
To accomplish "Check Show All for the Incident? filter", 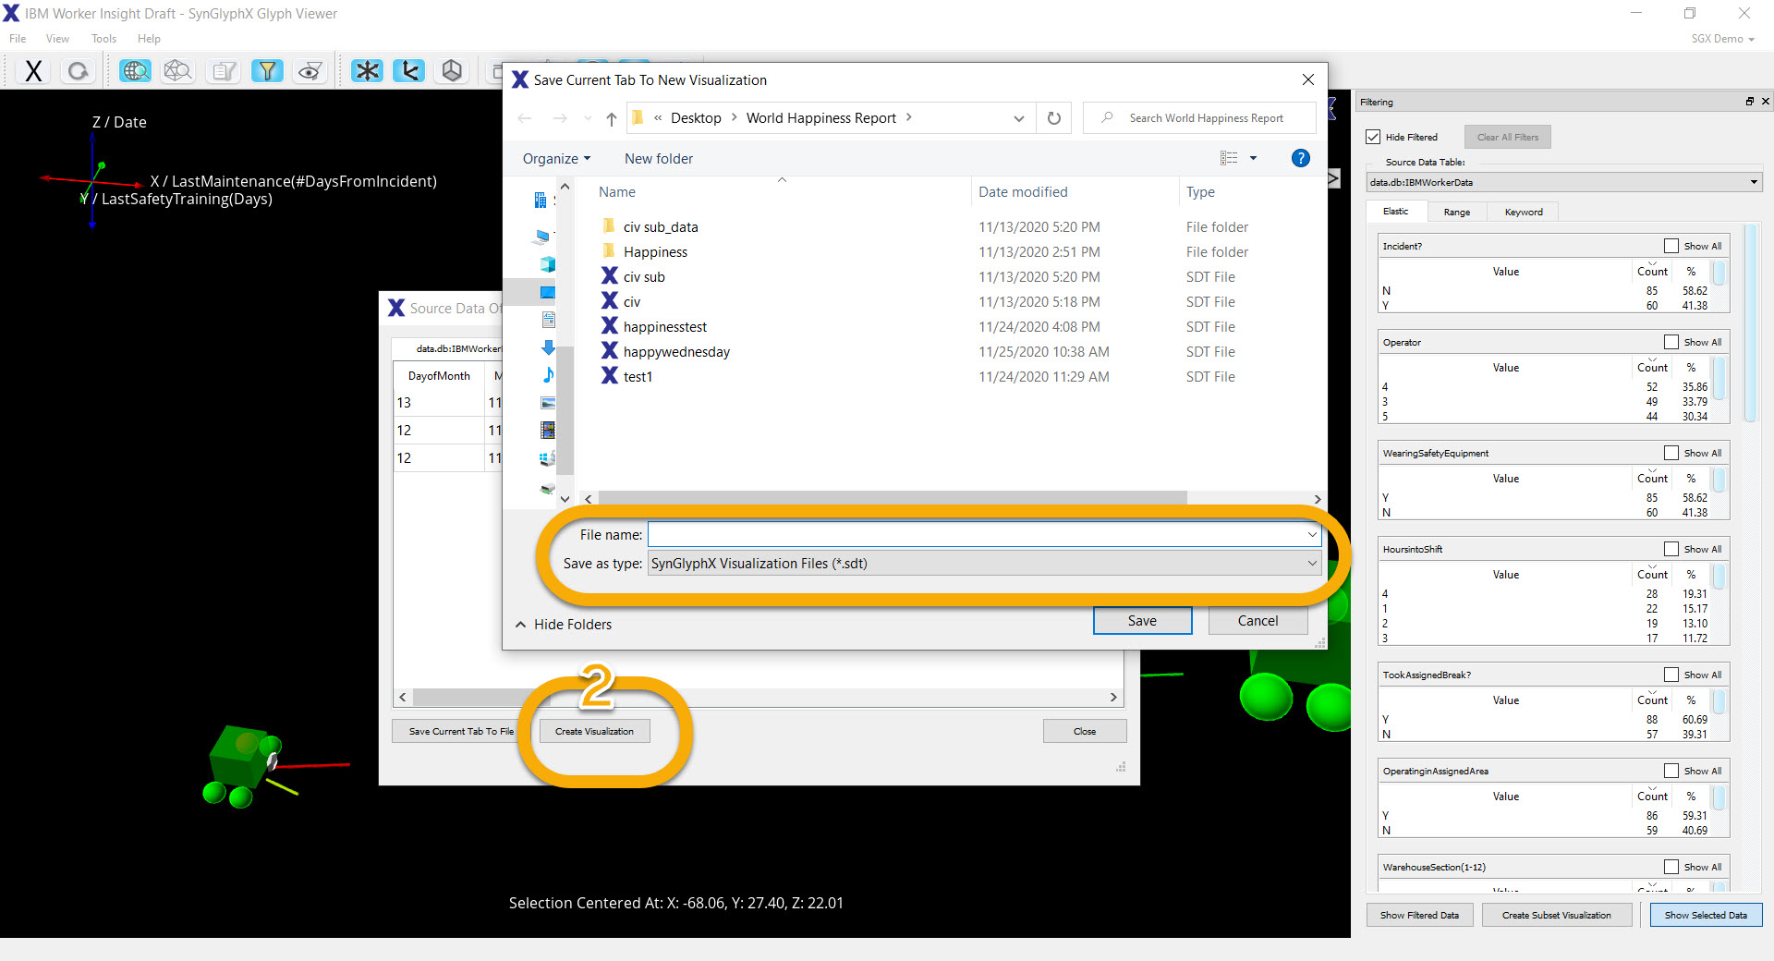I will click(x=1671, y=246).
